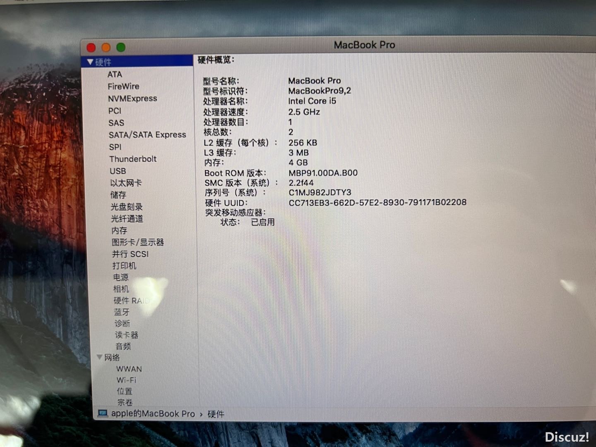Collapse the 硬件 disclosure triangle
The width and height of the screenshot is (596, 447).
coord(90,62)
